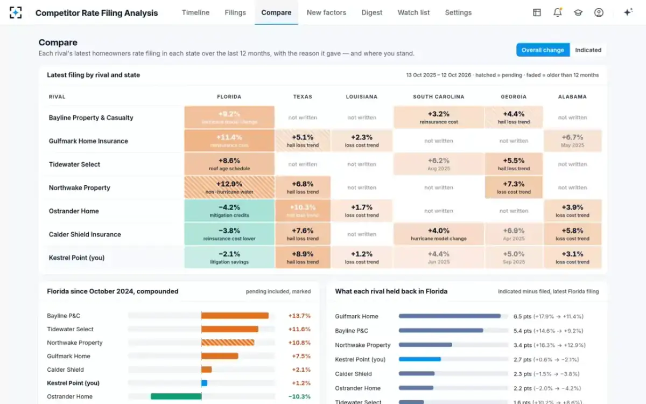Switch to Overall change view
The image size is (646, 404).
[x=543, y=50]
